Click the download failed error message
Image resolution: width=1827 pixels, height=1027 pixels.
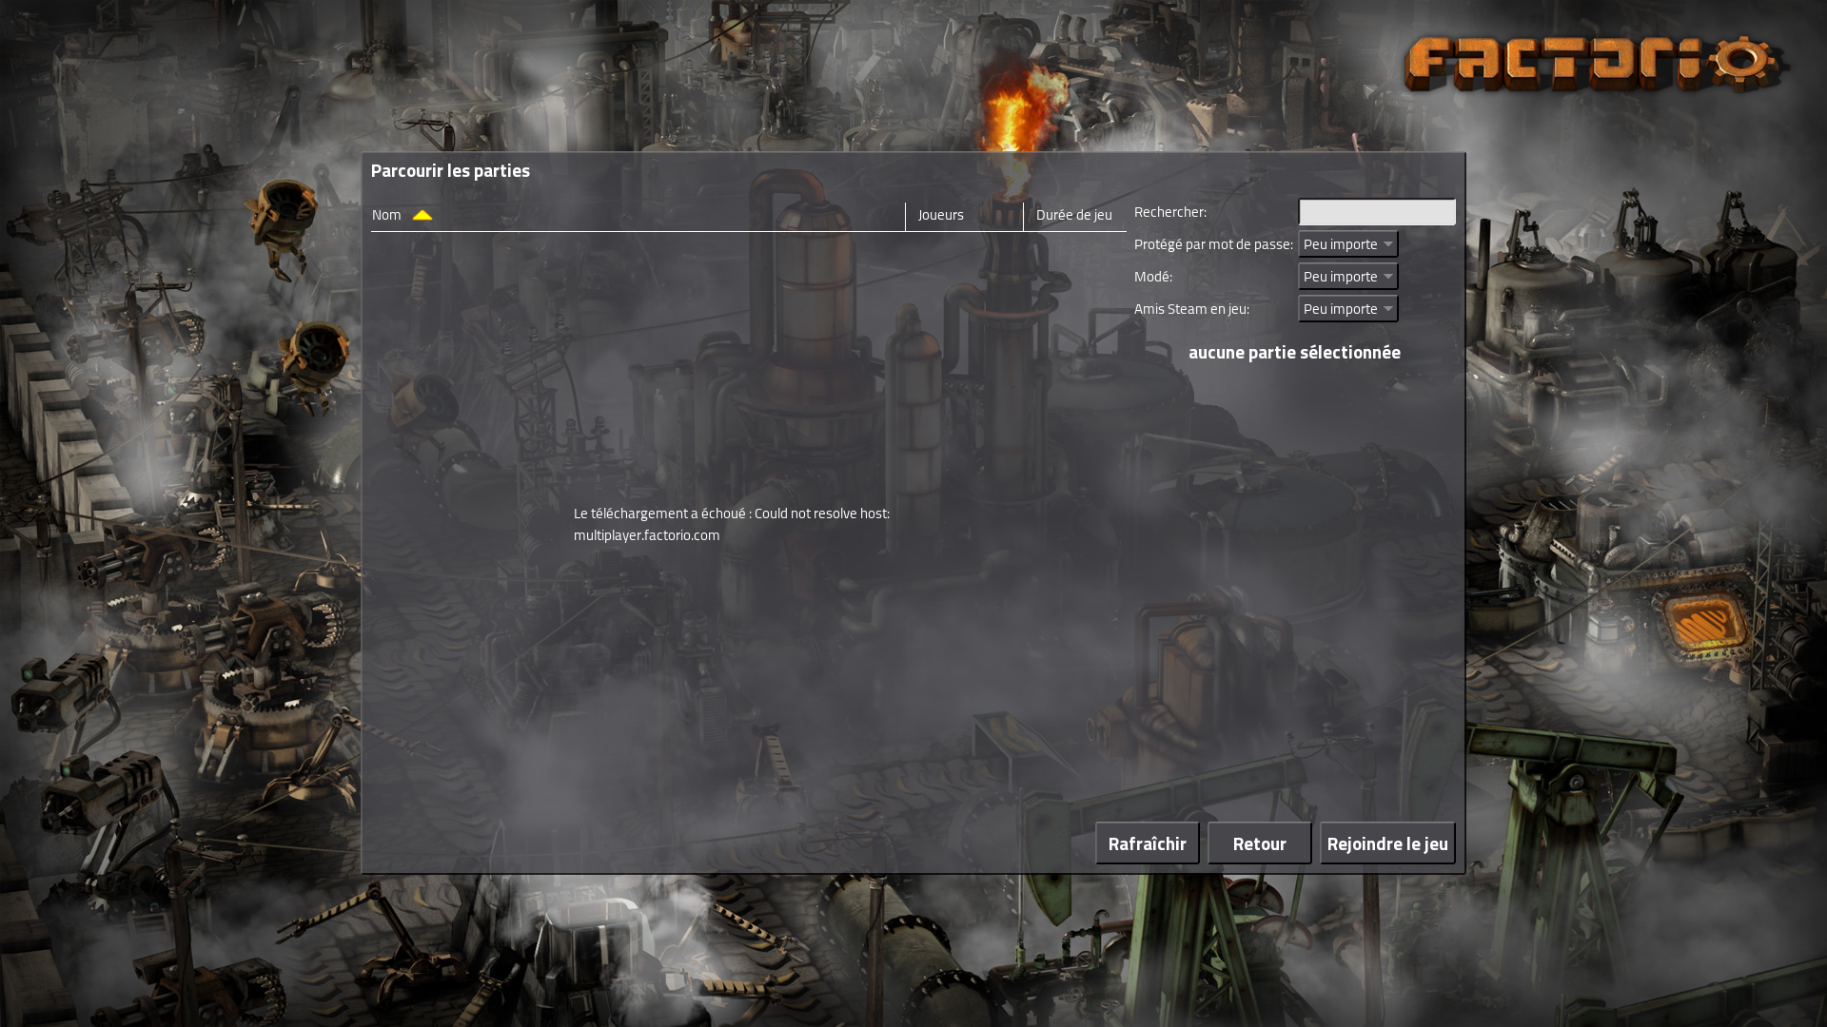pyautogui.click(x=732, y=524)
